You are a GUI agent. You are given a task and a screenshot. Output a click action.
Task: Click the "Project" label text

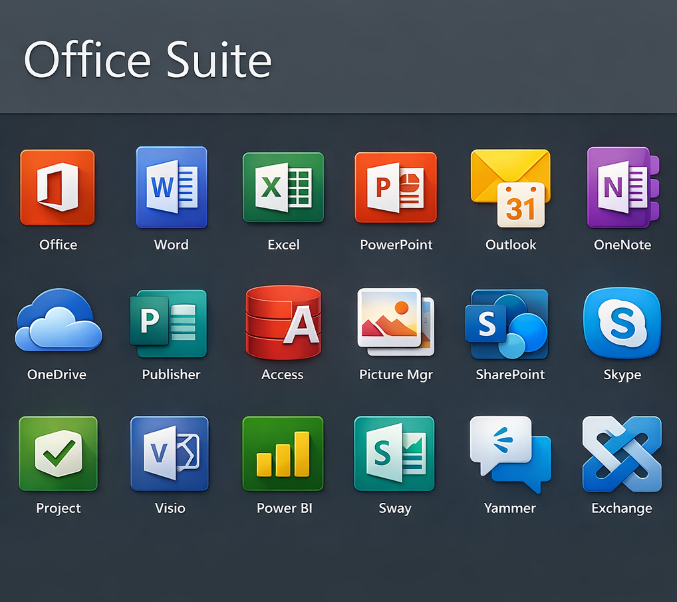[x=59, y=508]
